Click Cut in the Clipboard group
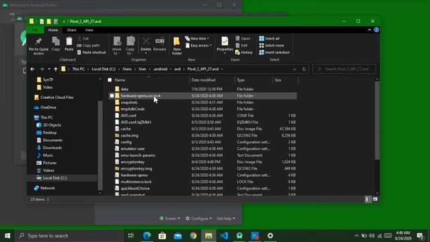 coord(83,39)
